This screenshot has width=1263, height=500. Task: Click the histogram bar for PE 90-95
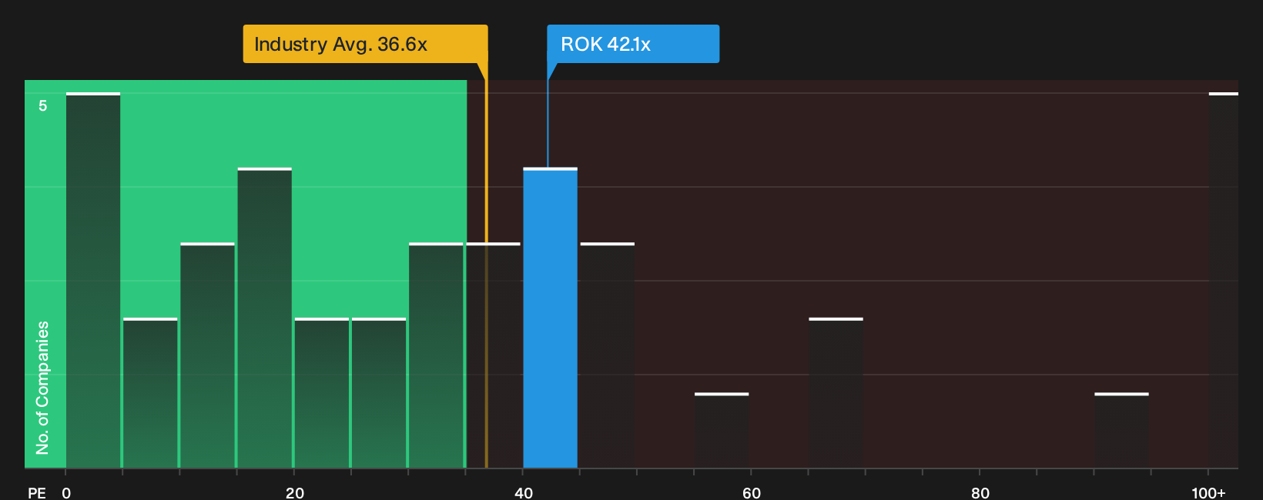1121,430
